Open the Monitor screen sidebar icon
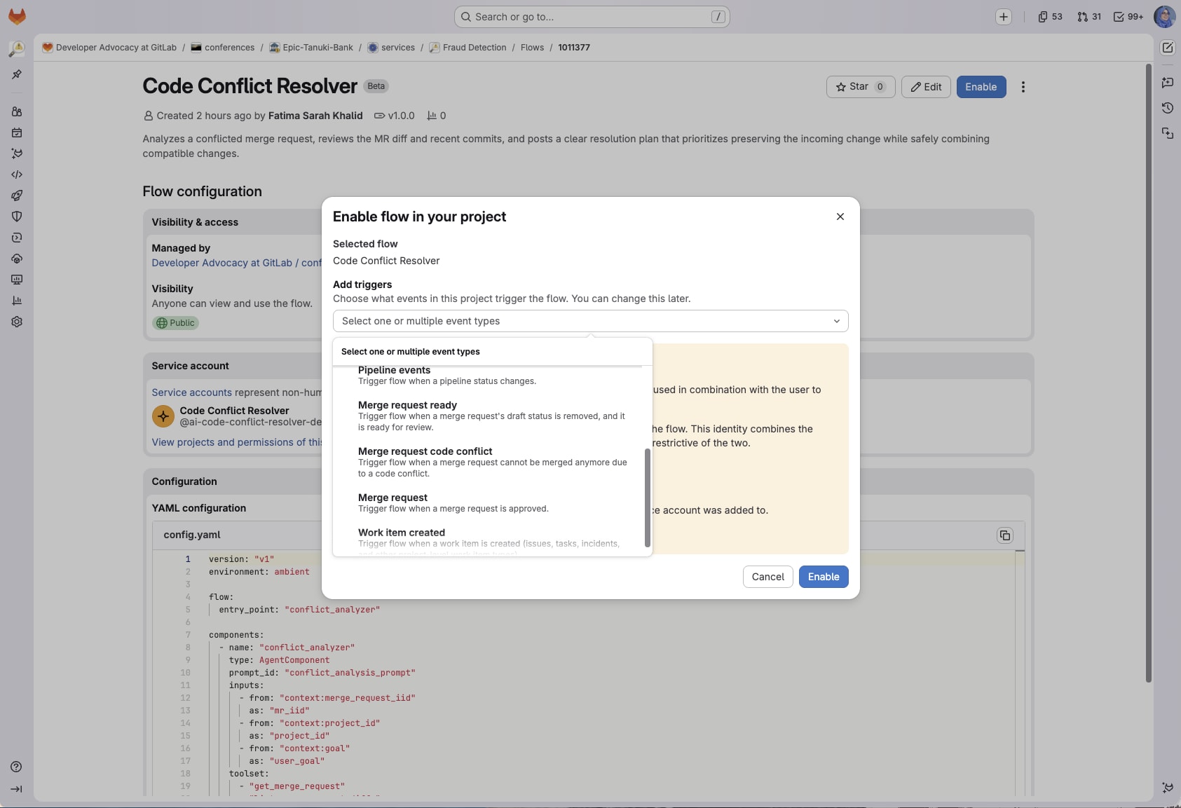This screenshot has height=808, width=1181. pyautogui.click(x=17, y=280)
